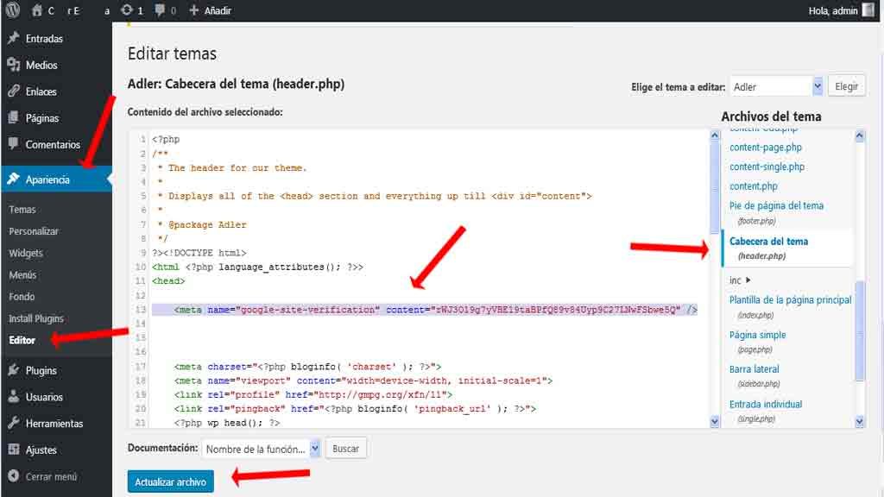This screenshot has width=884, height=497.
Task: Open the Nombre de la función dropdown
Action: pyautogui.click(x=261, y=449)
